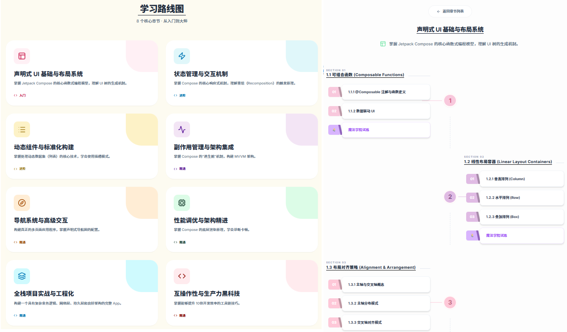Click section heading 1.2 线性布局容器
Viewport: 567px width, 332px height.
click(x=508, y=162)
